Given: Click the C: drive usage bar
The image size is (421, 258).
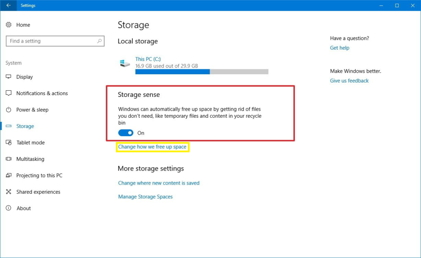Looking at the screenshot, I should (201, 72).
